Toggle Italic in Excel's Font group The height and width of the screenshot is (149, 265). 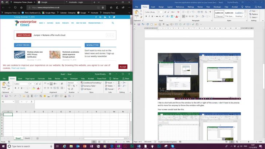[x=19, y=88]
